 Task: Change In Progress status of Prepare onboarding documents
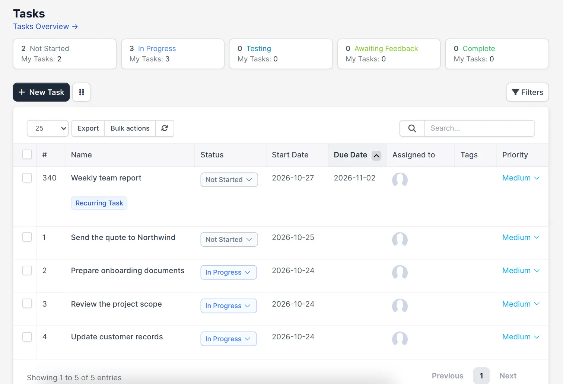point(229,272)
